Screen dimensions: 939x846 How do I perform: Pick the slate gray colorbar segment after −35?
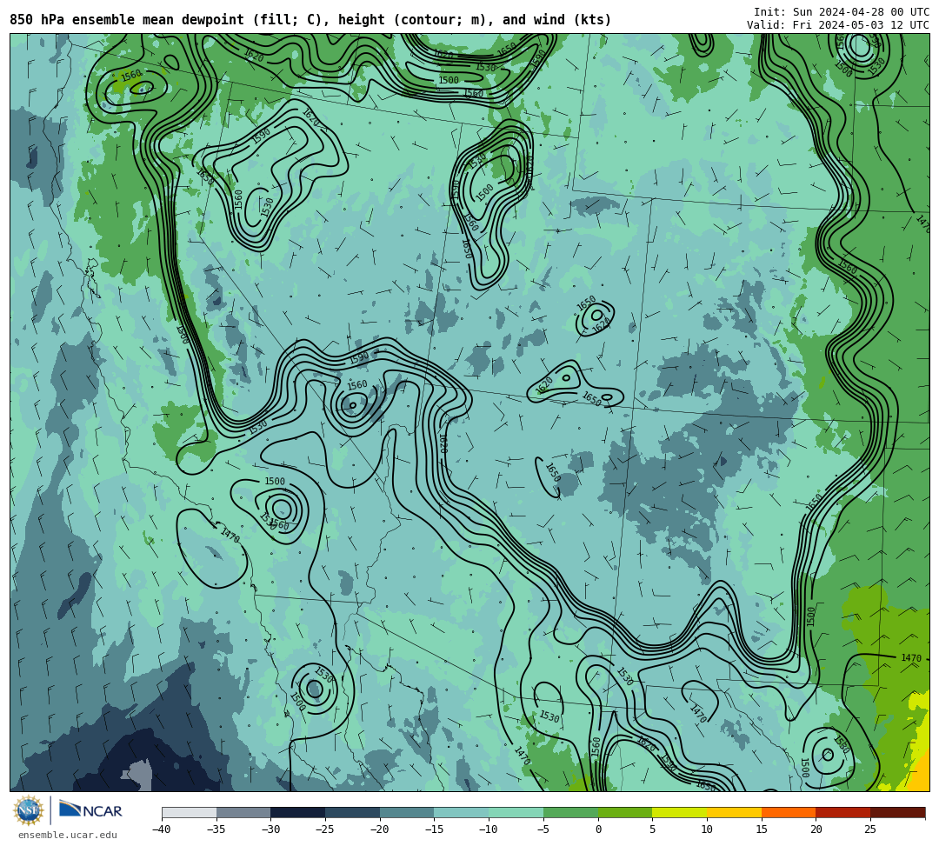tap(243, 812)
